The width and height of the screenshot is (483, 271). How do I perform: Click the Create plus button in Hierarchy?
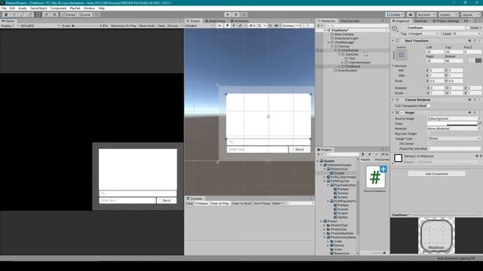pyautogui.click(x=319, y=26)
